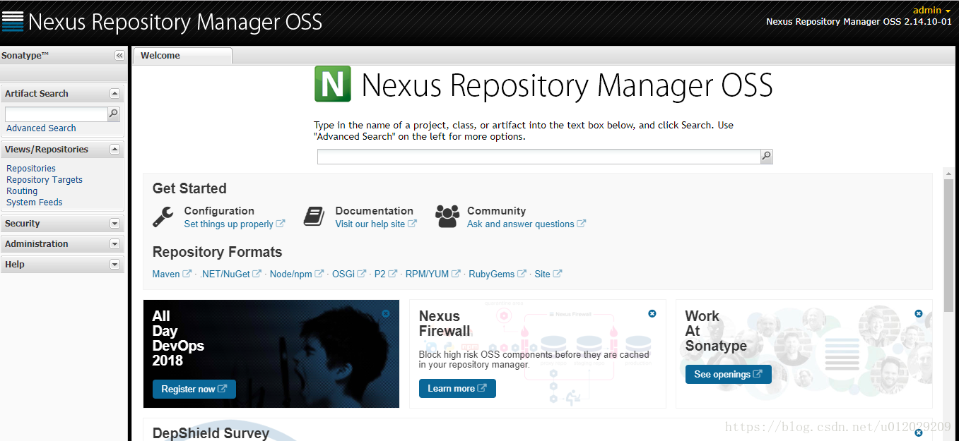The width and height of the screenshot is (959, 441).
Task: Select the Welcome tab
Action: click(183, 56)
